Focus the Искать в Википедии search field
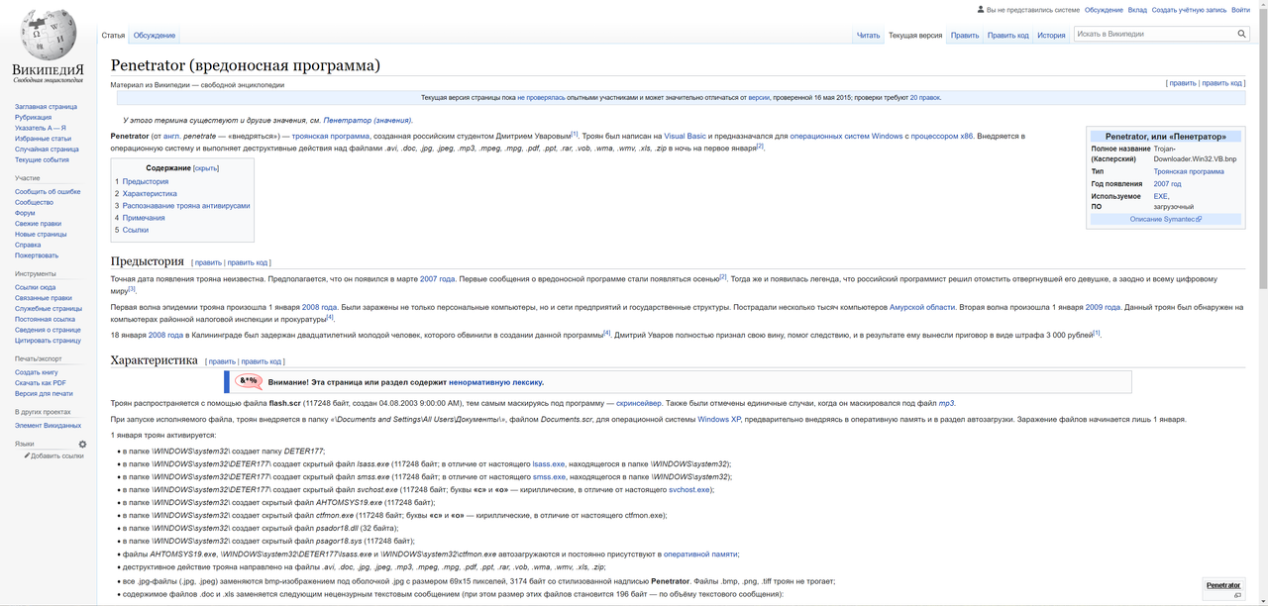Viewport: 1268px width, 606px height. [x=1153, y=34]
